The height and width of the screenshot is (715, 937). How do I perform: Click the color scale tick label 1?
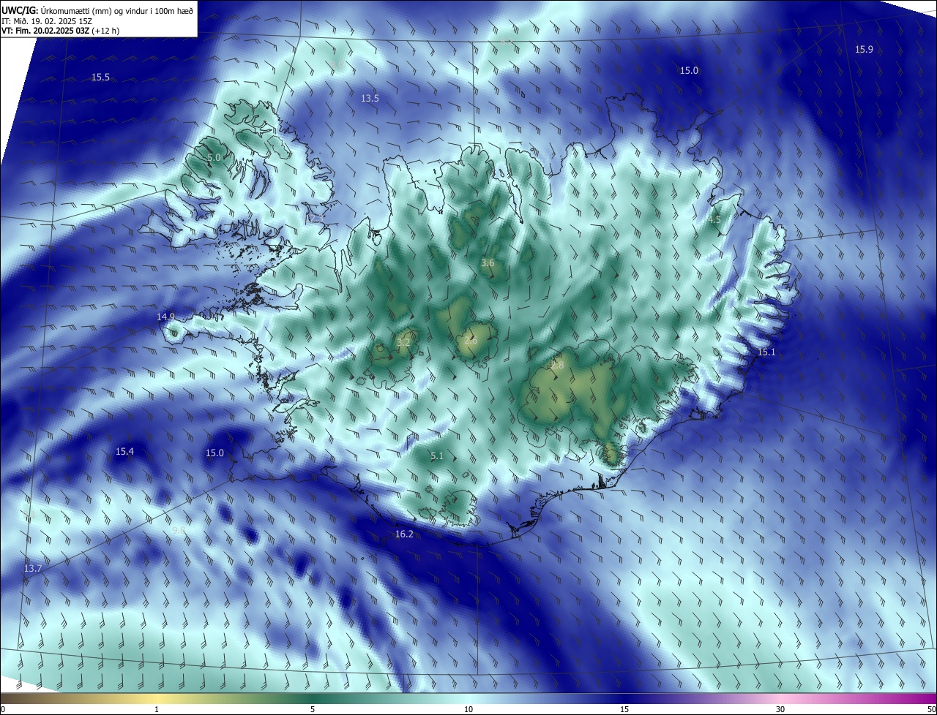click(x=157, y=710)
